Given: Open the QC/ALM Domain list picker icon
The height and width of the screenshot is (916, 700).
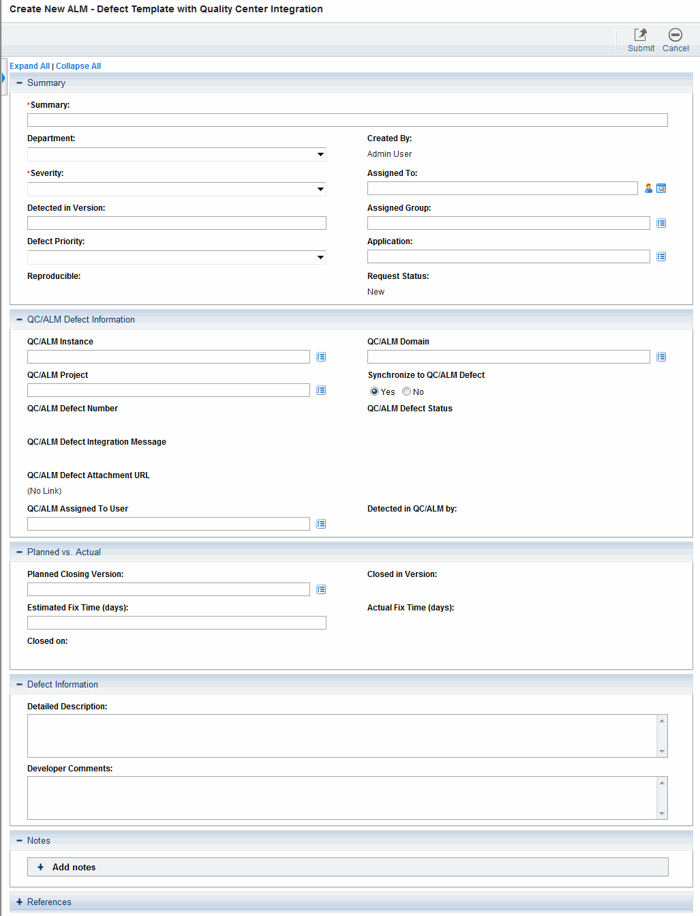Looking at the screenshot, I should pyautogui.click(x=661, y=357).
